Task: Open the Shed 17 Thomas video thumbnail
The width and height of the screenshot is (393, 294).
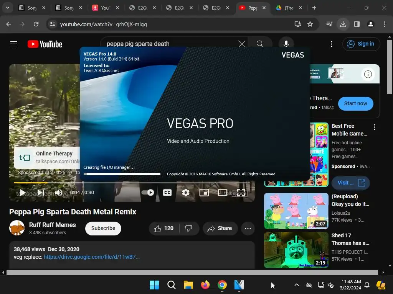Action: point(296,250)
